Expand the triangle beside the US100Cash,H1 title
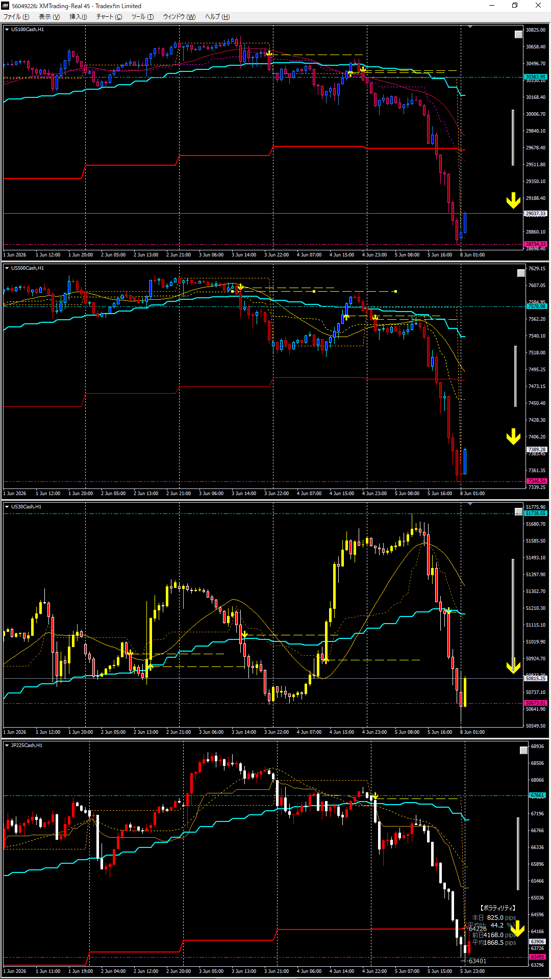The width and height of the screenshot is (551, 979). pyautogui.click(x=7, y=30)
